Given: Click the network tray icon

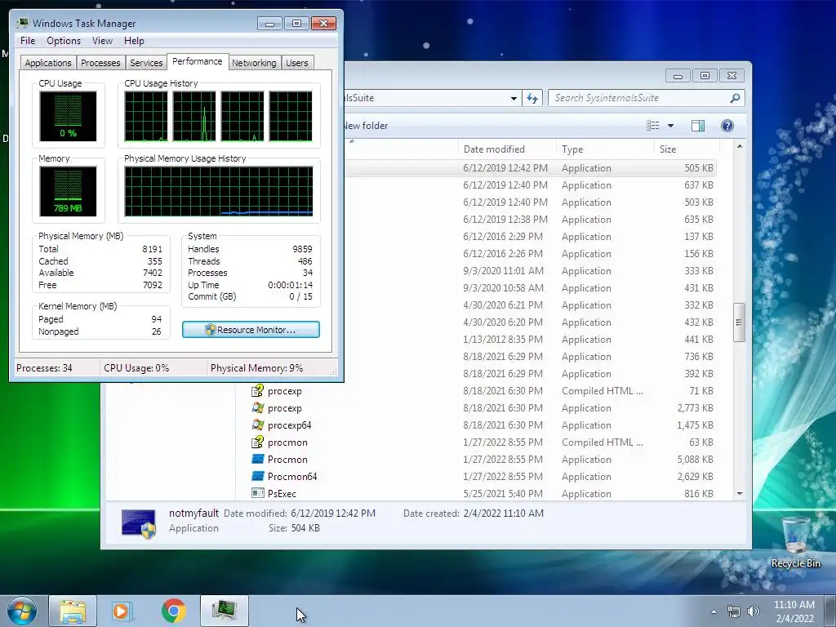Looking at the screenshot, I should [x=734, y=611].
